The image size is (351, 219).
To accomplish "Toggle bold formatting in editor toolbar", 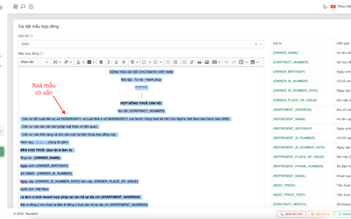I will coord(101,62).
